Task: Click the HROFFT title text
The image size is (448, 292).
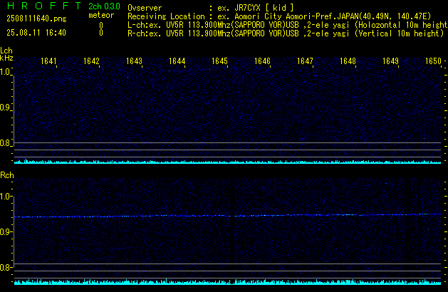Action: coord(44,6)
